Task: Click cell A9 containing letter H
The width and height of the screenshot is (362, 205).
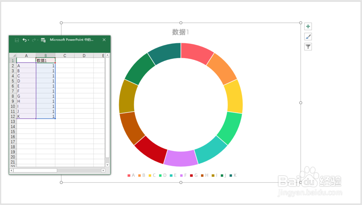Action: (26, 101)
